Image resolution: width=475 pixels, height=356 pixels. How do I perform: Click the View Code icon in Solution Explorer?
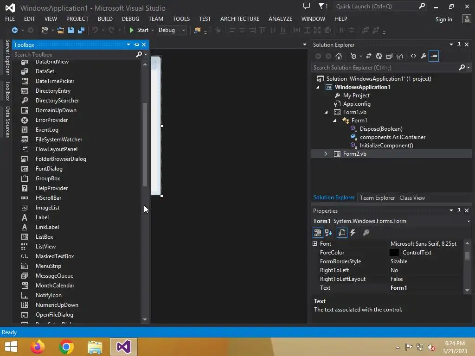click(x=413, y=56)
